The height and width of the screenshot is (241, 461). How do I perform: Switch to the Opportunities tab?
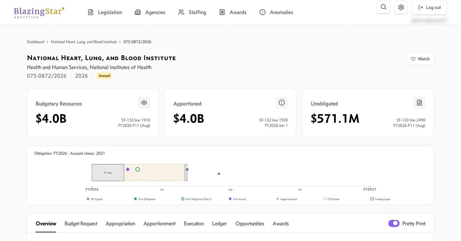pos(250,224)
